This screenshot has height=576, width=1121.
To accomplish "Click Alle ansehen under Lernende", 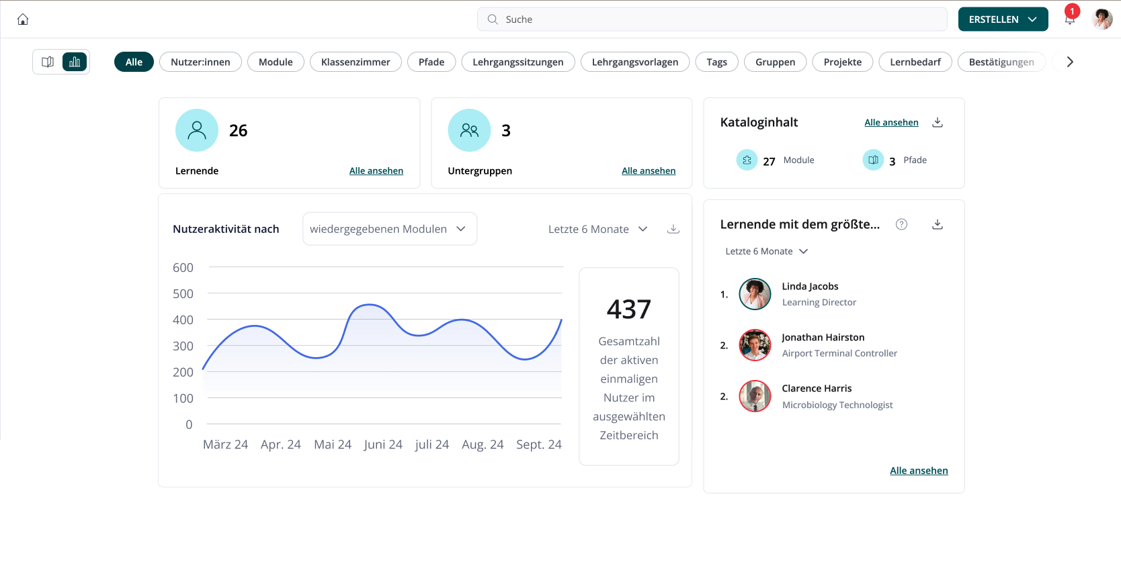I will [x=376, y=171].
